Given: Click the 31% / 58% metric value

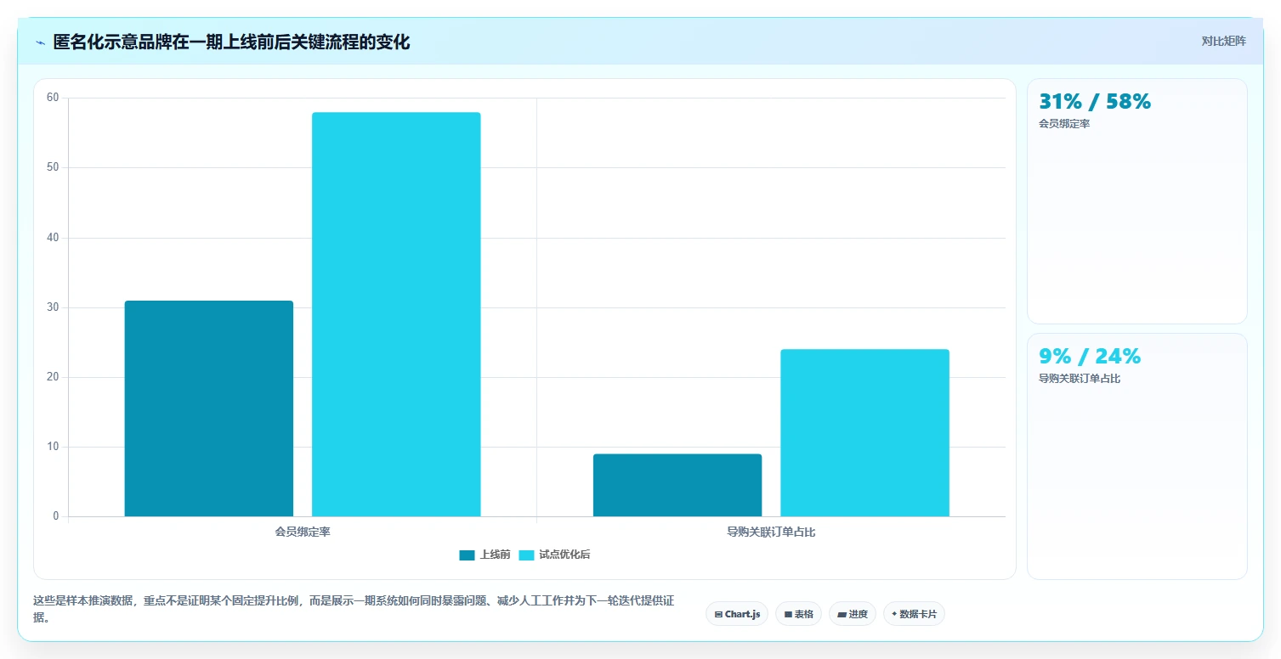Looking at the screenshot, I should click(x=1095, y=102).
